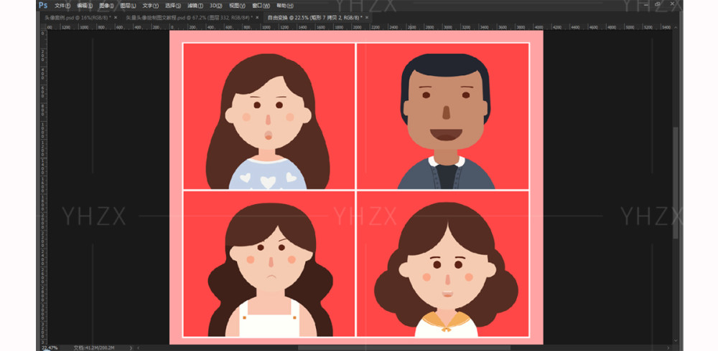Click the horizontal scrollbar thumb
Image resolution: width=718 pixels, height=351 pixels.
click(404, 348)
